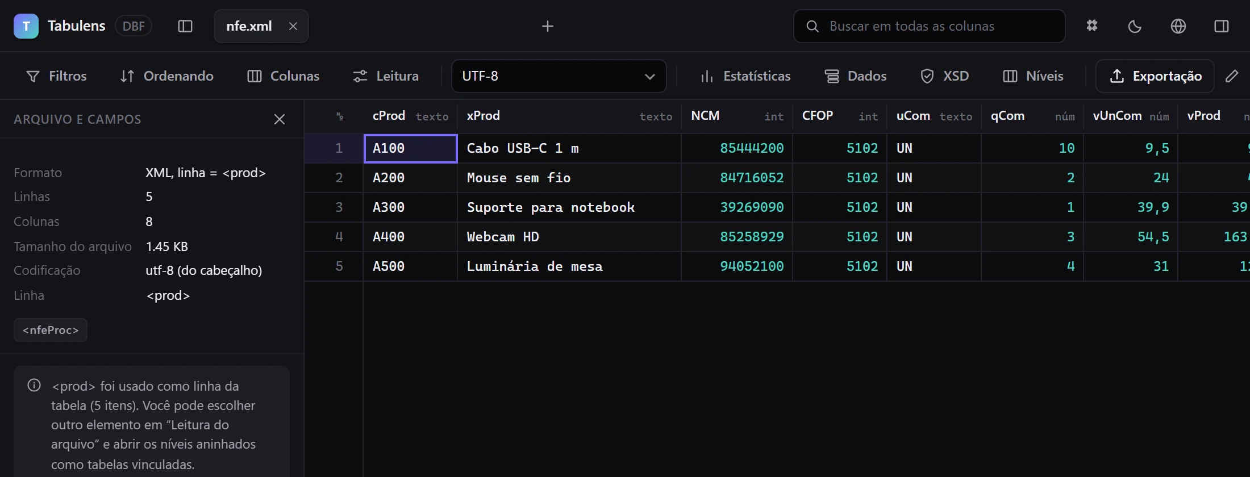Close the nfe.xml tab
Image resolution: width=1250 pixels, height=477 pixels.
(x=293, y=26)
